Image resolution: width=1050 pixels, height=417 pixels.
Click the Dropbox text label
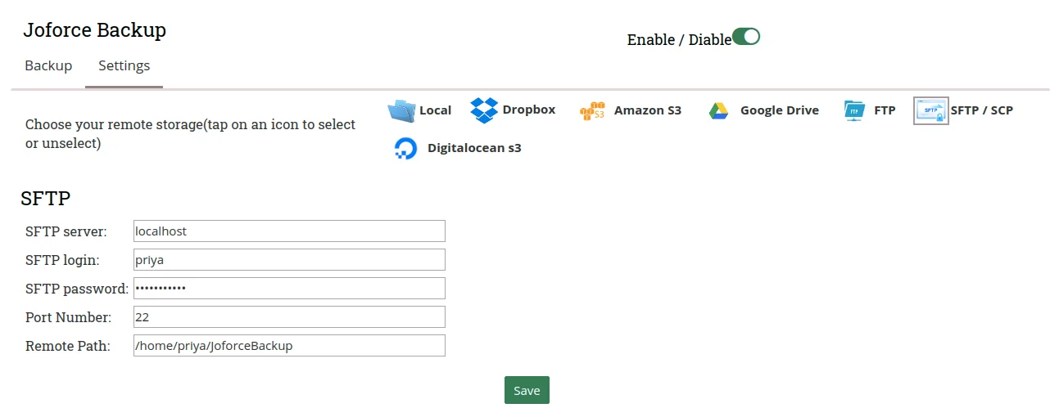(529, 110)
